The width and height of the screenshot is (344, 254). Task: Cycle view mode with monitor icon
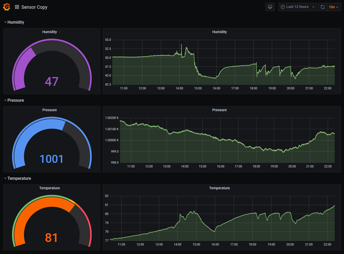pyautogui.click(x=270, y=7)
